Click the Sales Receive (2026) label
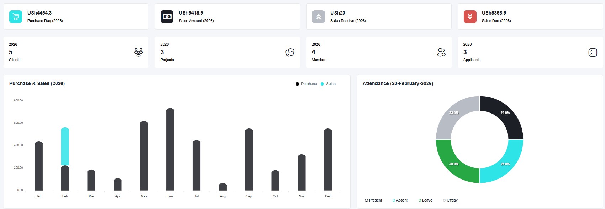 pos(348,21)
